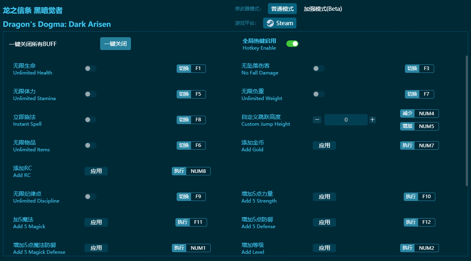Click the F8 hotkey for Instant Spell
The width and height of the screenshot is (471, 261).
click(x=191, y=120)
